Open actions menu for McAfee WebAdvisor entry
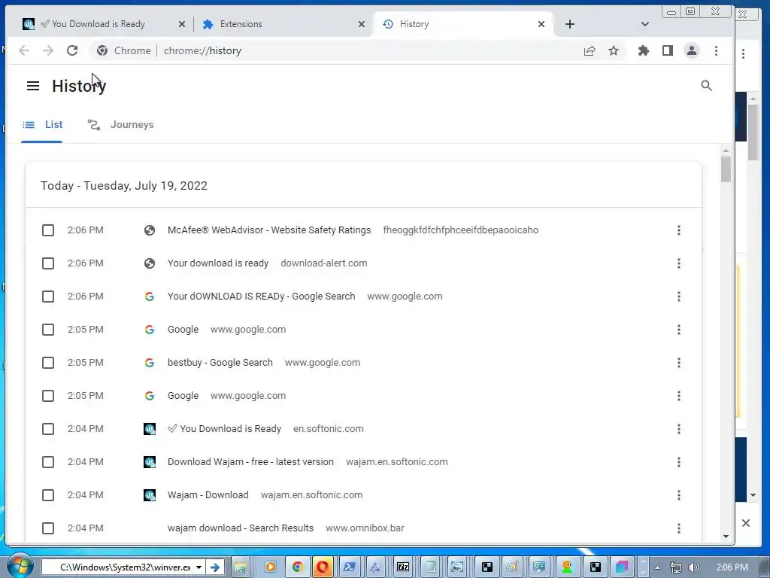The height and width of the screenshot is (578, 770). pos(679,230)
